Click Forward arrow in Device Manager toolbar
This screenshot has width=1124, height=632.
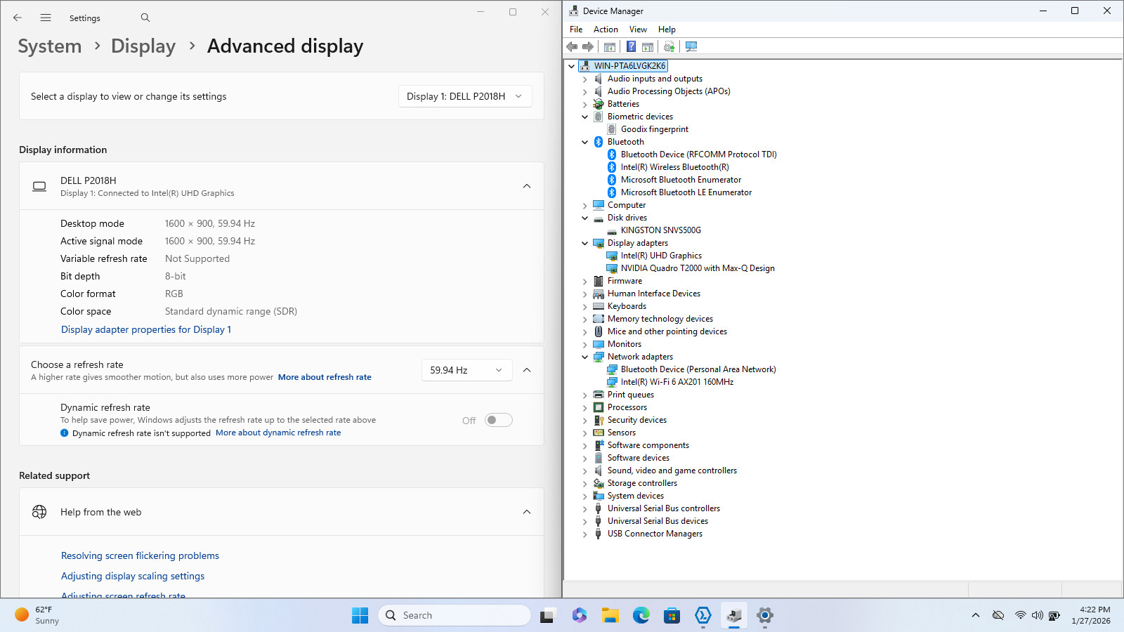pos(588,46)
